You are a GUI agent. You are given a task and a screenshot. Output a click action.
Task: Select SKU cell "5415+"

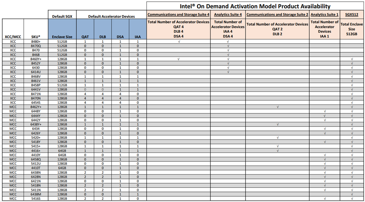36,146
